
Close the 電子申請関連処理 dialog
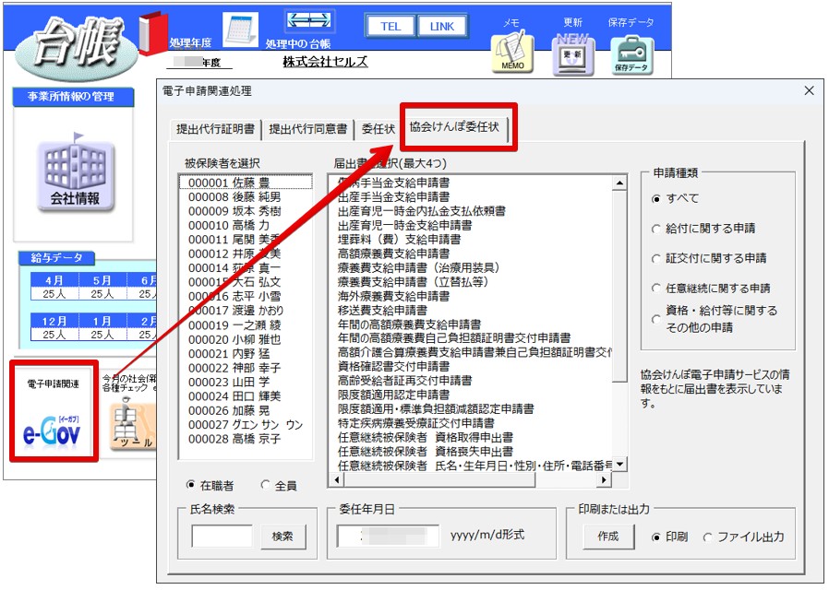click(809, 90)
